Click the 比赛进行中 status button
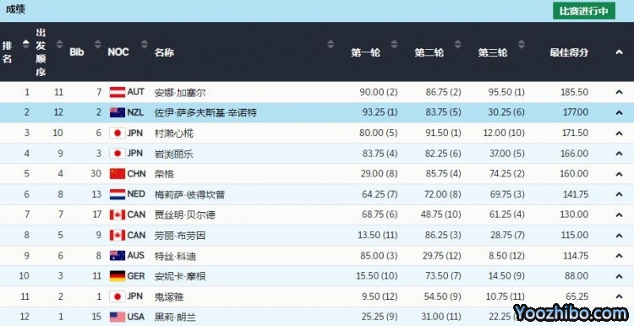 [x=584, y=11]
